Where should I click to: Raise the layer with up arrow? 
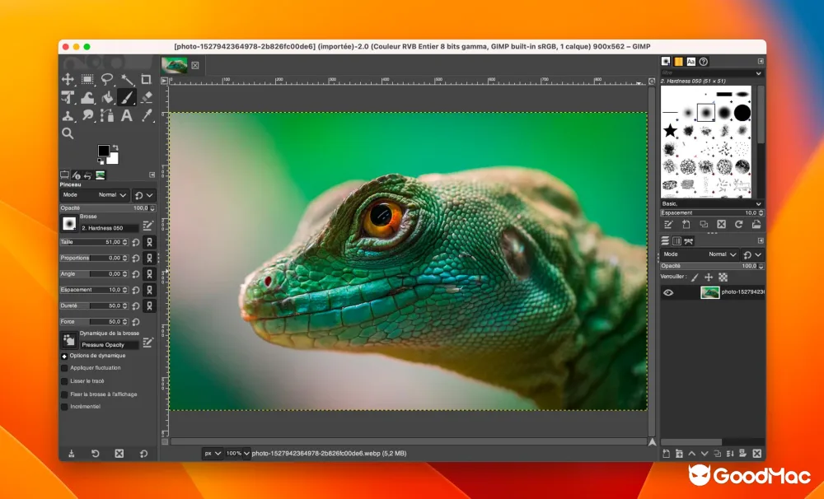[691, 454]
